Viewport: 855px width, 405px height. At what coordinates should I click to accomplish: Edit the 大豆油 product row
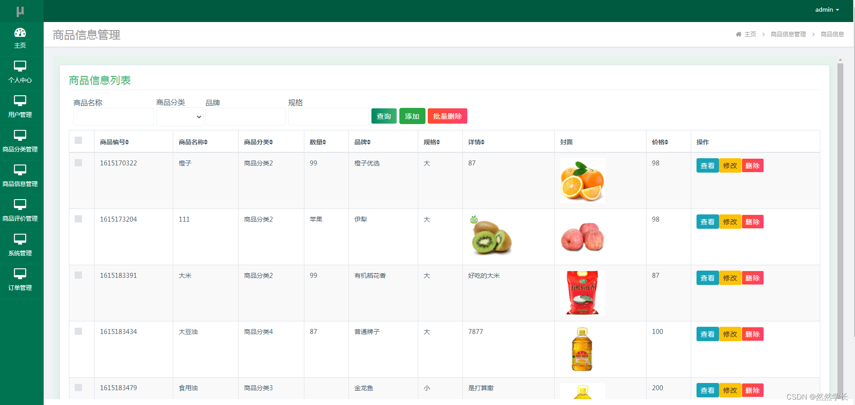pyautogui.click(x=730, y=334)
